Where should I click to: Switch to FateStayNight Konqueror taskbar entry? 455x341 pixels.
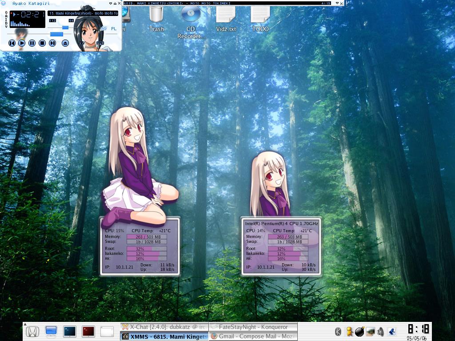point(253,327)
